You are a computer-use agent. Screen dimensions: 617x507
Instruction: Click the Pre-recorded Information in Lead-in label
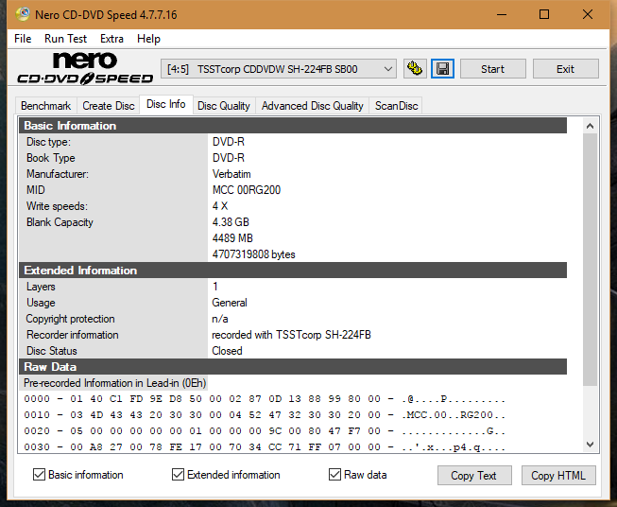coord(114,383)
